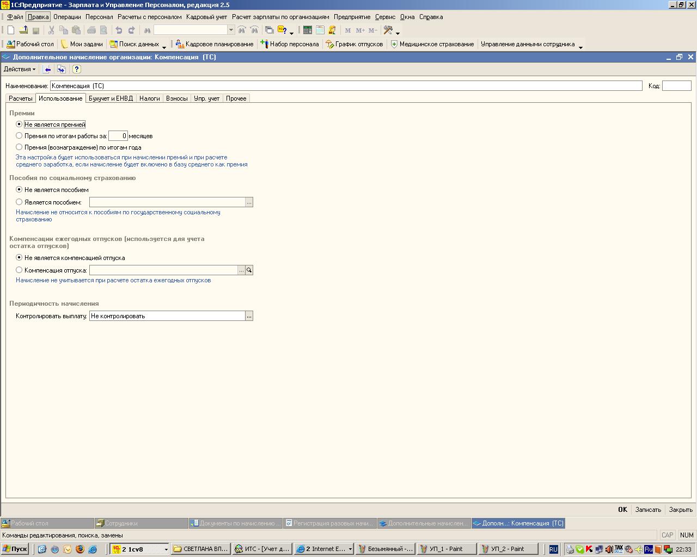Image resolution: width=697 pixels, height=557 pixels.
Task: Click the Open file folder icon
Action: pyautogui.click(x=23, y=30)
